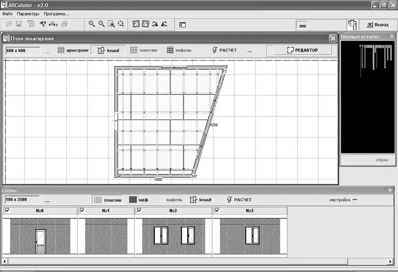The image size is (398, 272).
Task: Toggle checkbox for wall №2
Action: tap(139, 210)
